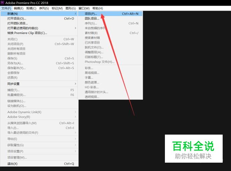This screenshot has width=231, height=171.
Task: Click 批量捕捉(B)... in File menu
Action: click(x=39, y=95)
